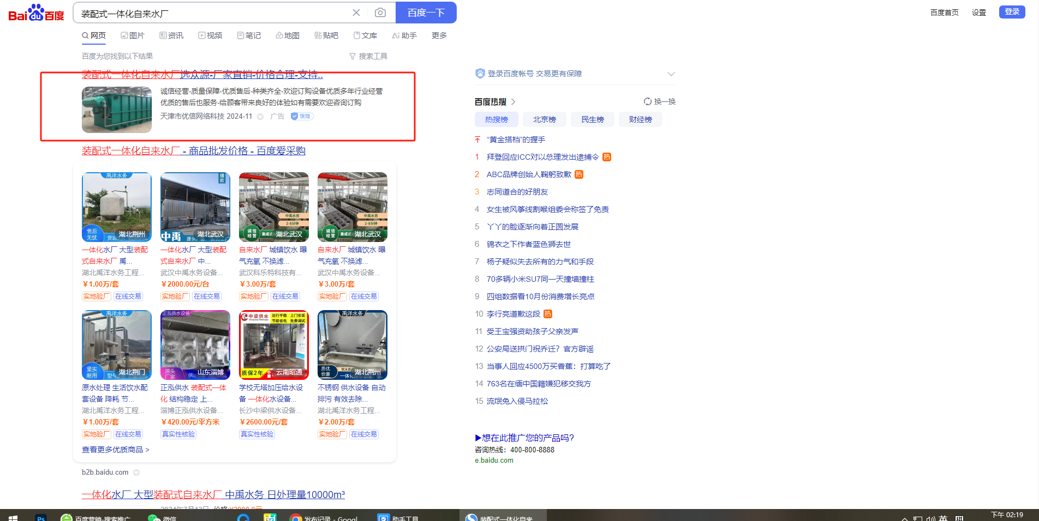Click the search input field

pyautogui.click(x=213, y=13)
